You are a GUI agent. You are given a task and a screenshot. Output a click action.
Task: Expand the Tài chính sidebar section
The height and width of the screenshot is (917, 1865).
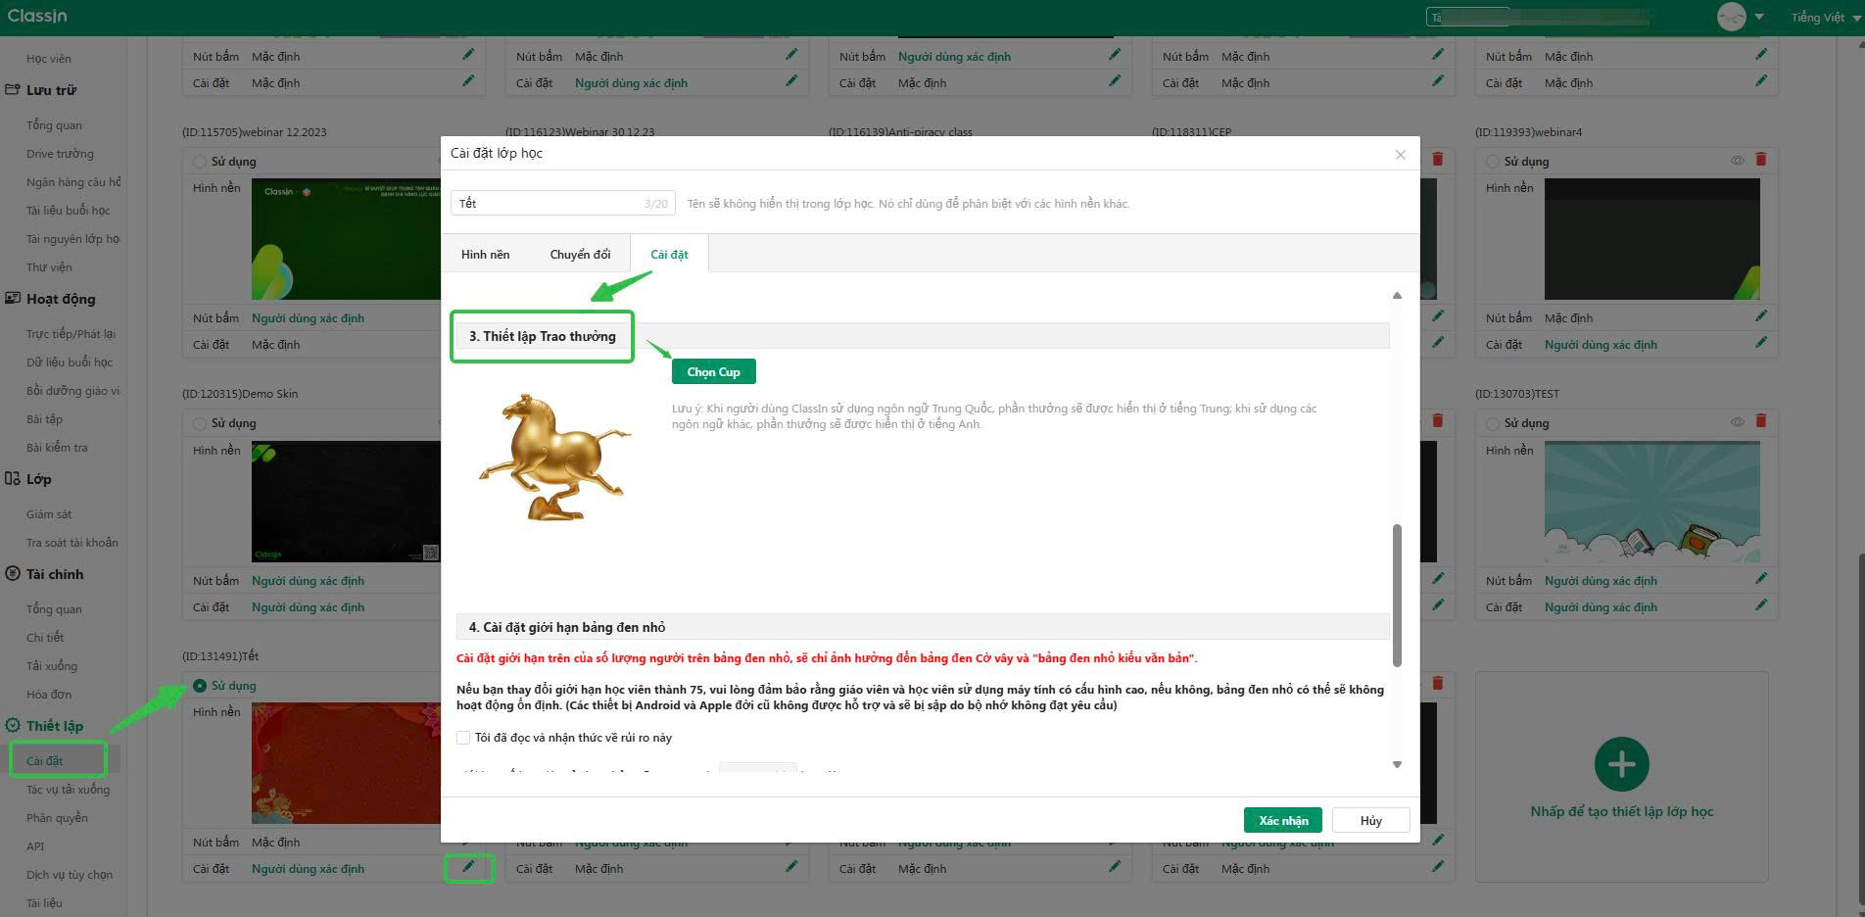point(55,574)
